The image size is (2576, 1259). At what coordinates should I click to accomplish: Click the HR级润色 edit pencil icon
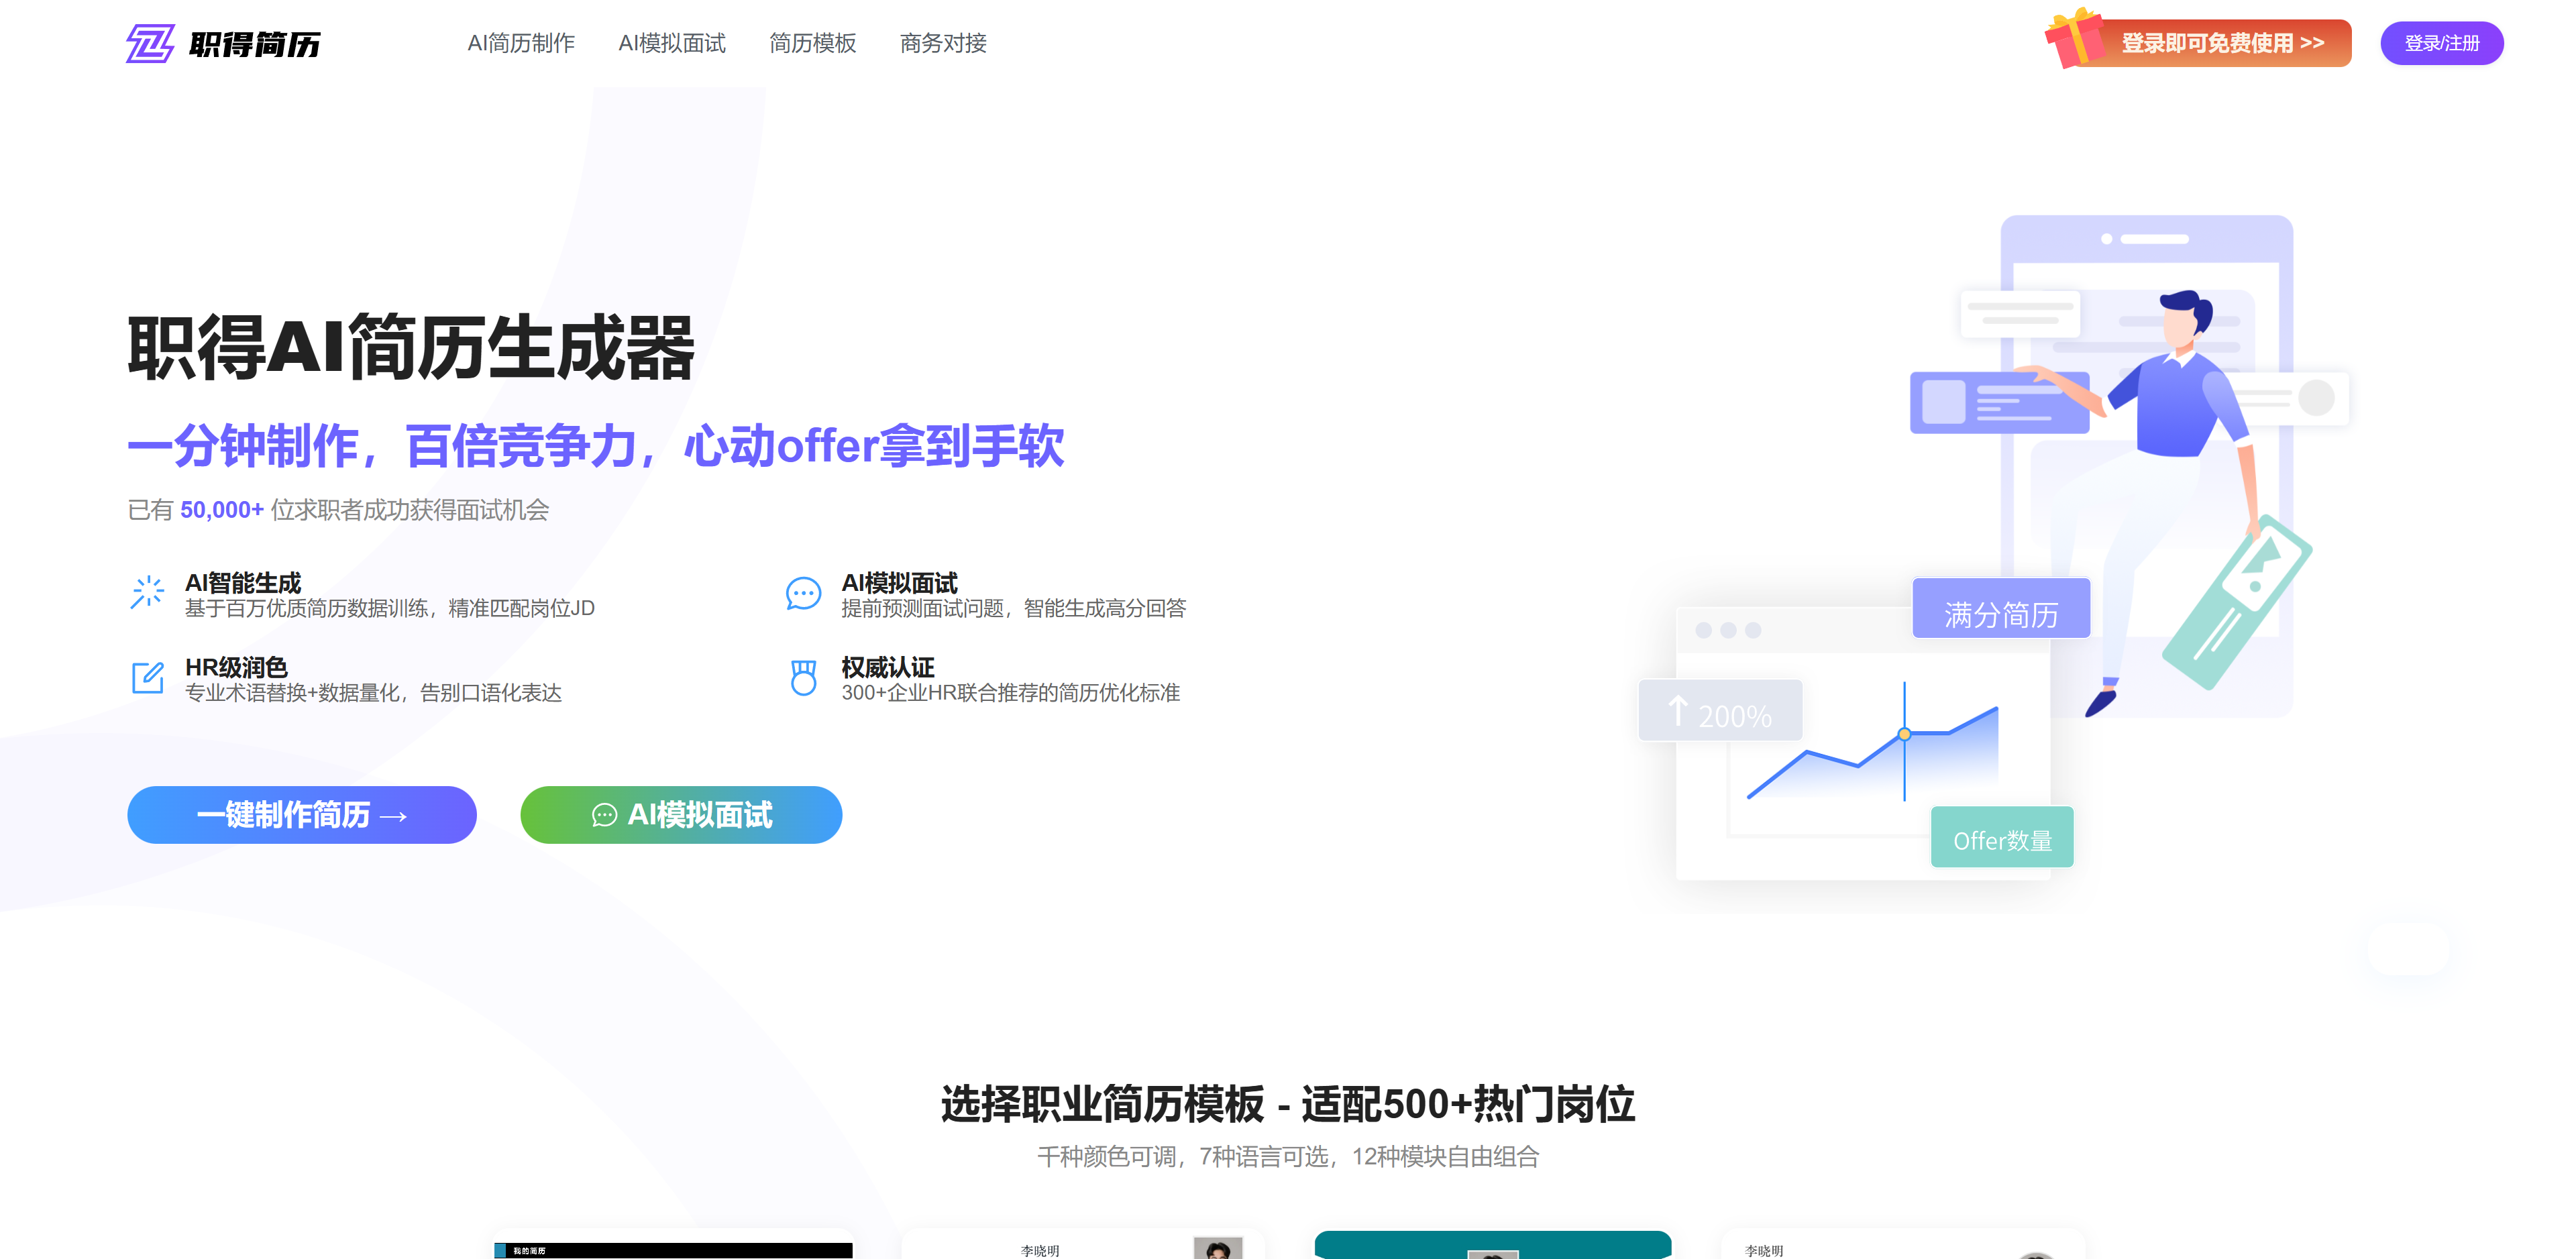click(148, 677)
